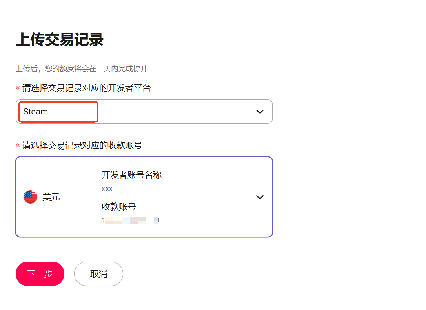Open the Steam developer platform dropdown
The height and width of the screenshot is (310, 426).
(x=144, y=112)
